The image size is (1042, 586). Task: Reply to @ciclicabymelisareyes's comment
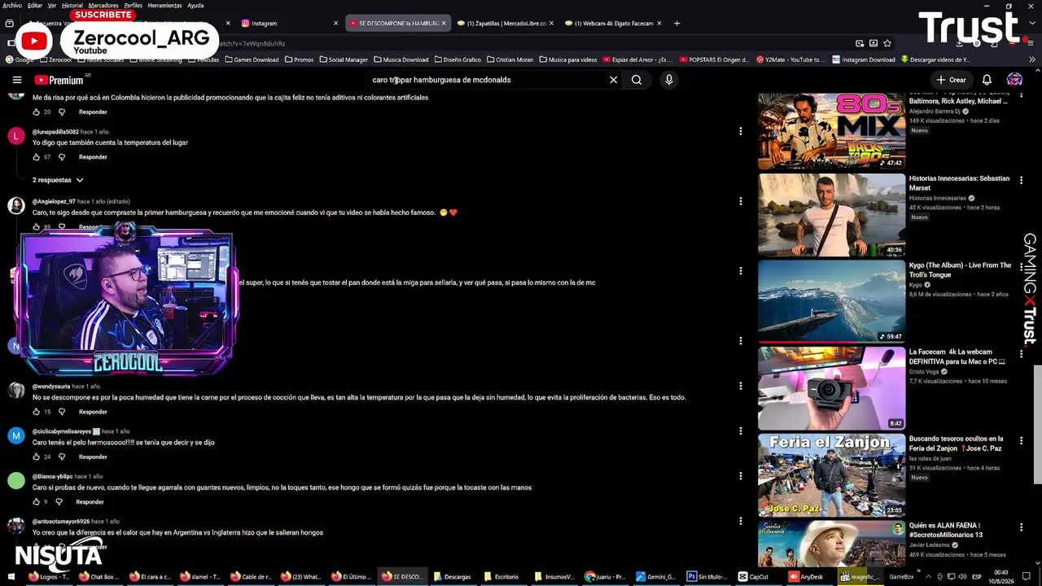click(x=93, y=457)
